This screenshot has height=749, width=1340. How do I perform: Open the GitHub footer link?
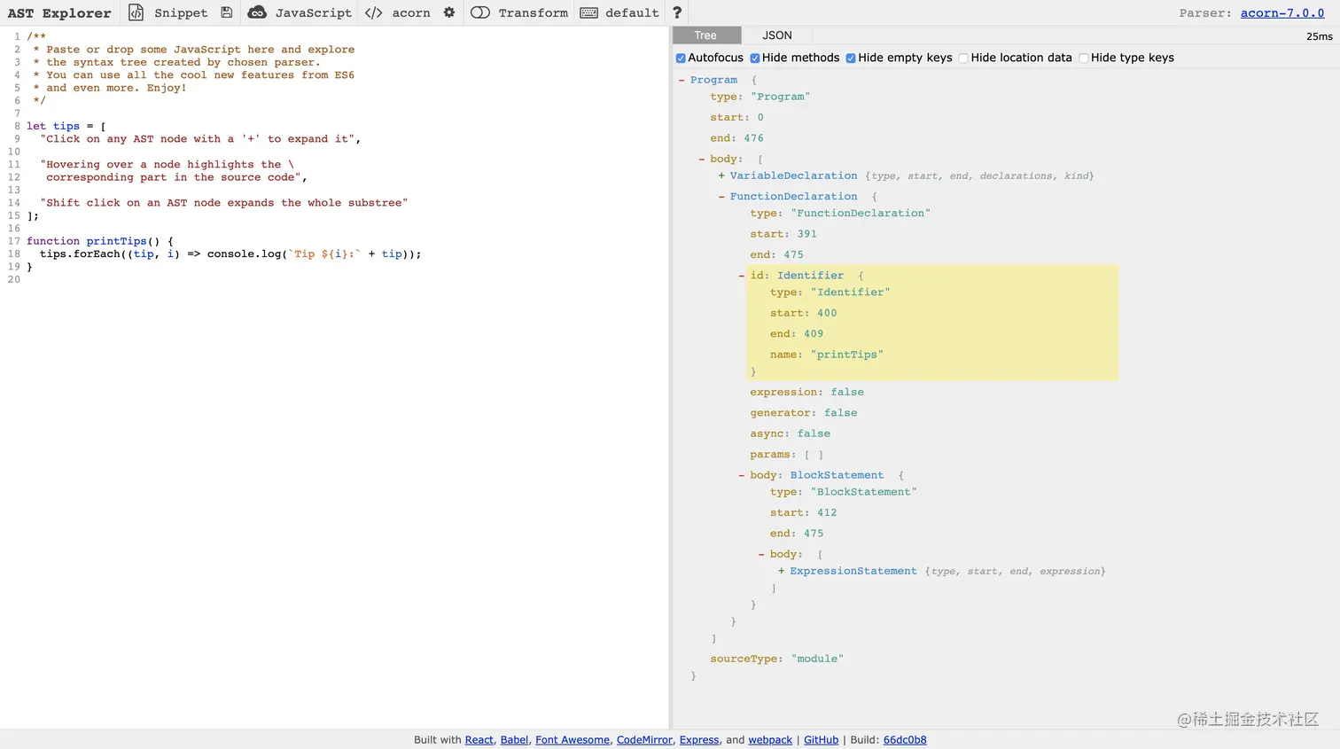click(x=821, y=740)
